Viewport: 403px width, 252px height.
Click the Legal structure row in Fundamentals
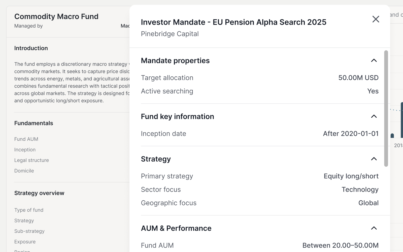[31, 160]
